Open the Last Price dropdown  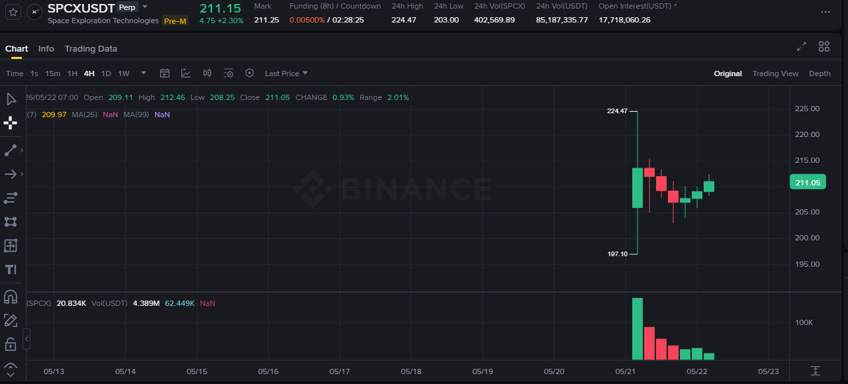click(286, 73)
